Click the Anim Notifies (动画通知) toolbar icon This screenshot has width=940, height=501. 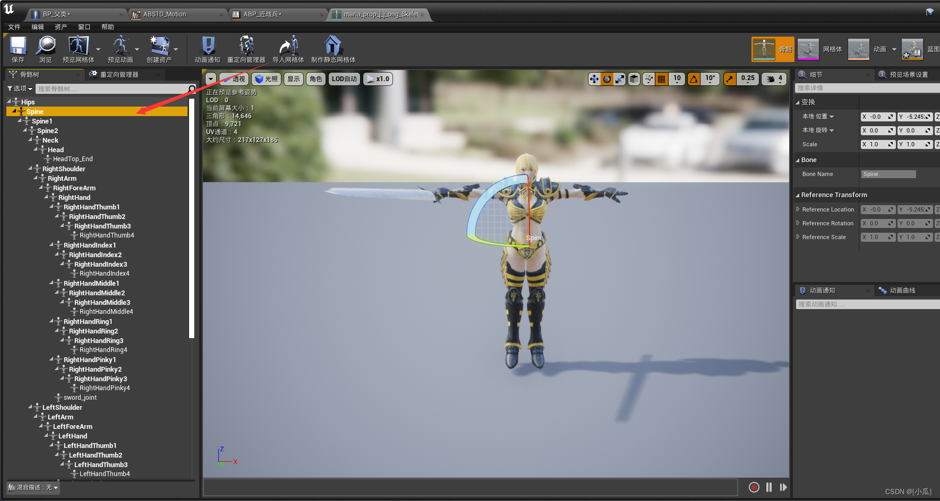pyautogui.click(x=208, y=49)
